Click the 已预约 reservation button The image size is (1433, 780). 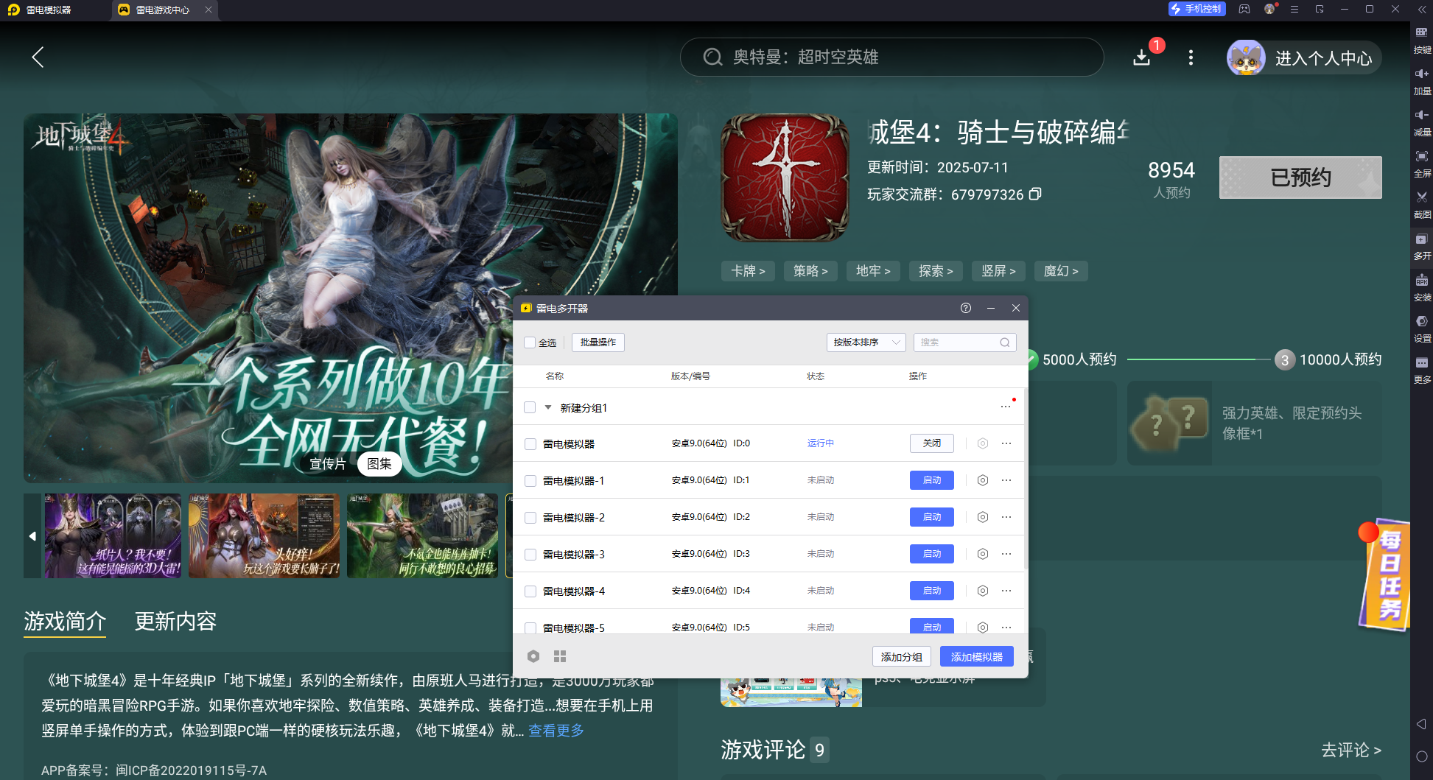(1300, 178)
